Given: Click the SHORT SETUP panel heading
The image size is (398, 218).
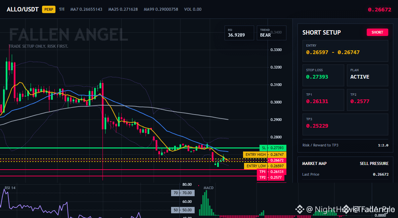Looking at the screenshot, I should tap(321, 33).
